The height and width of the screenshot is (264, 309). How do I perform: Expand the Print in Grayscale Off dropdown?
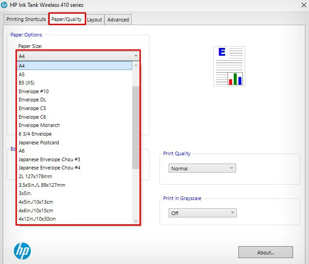203,213
